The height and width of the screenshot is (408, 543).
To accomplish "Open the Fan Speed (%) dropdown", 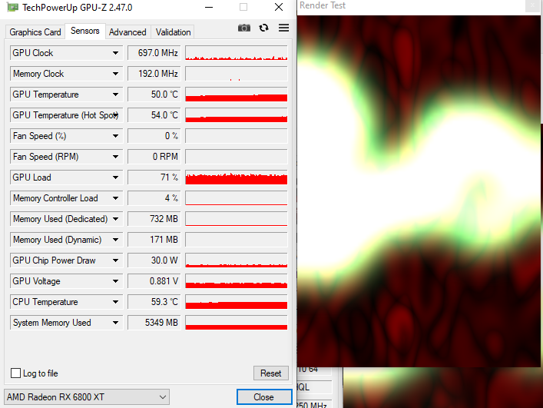I will tap(115, 136).
